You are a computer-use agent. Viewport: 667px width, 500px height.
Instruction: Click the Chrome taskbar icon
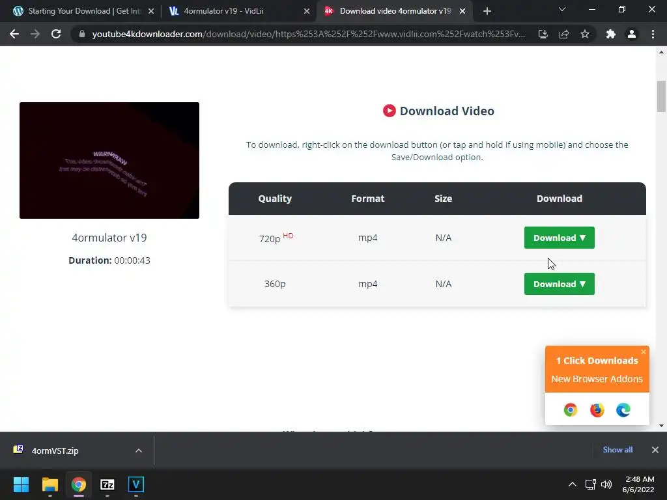(x=78, y=484)
